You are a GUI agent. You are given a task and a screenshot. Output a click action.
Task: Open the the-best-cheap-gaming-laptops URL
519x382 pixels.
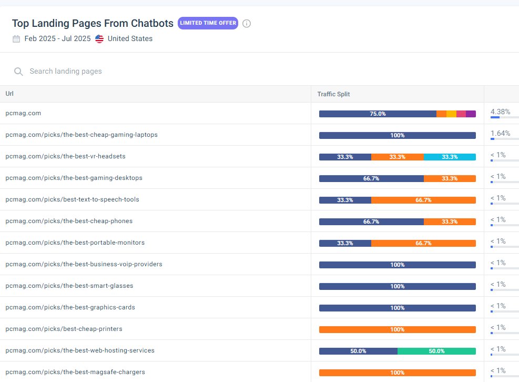click(82, 135)
